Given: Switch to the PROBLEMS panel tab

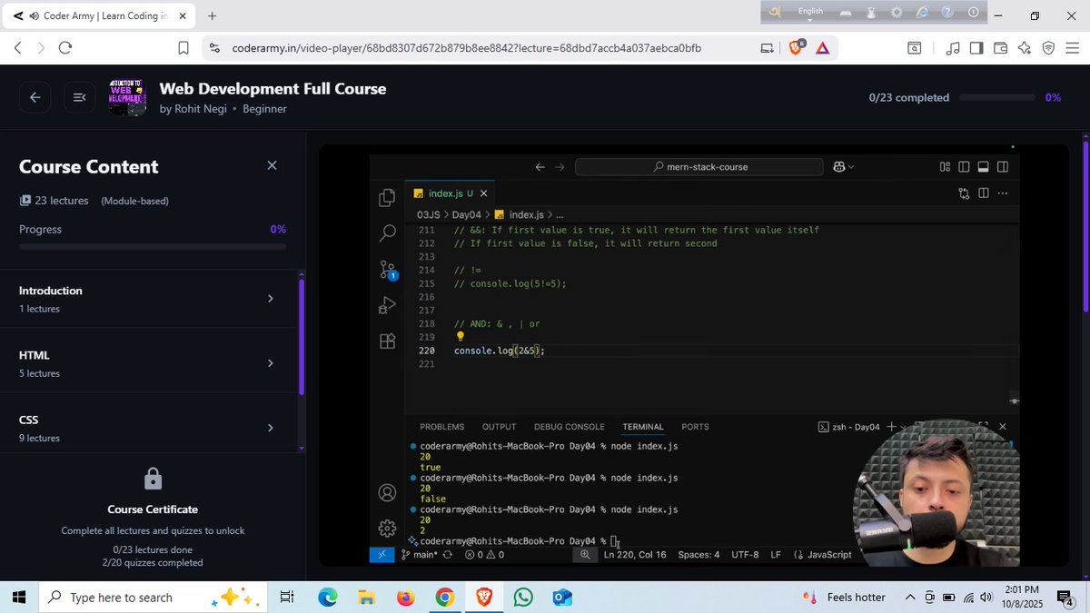Looking at the screenshot, I should [441, 427].
